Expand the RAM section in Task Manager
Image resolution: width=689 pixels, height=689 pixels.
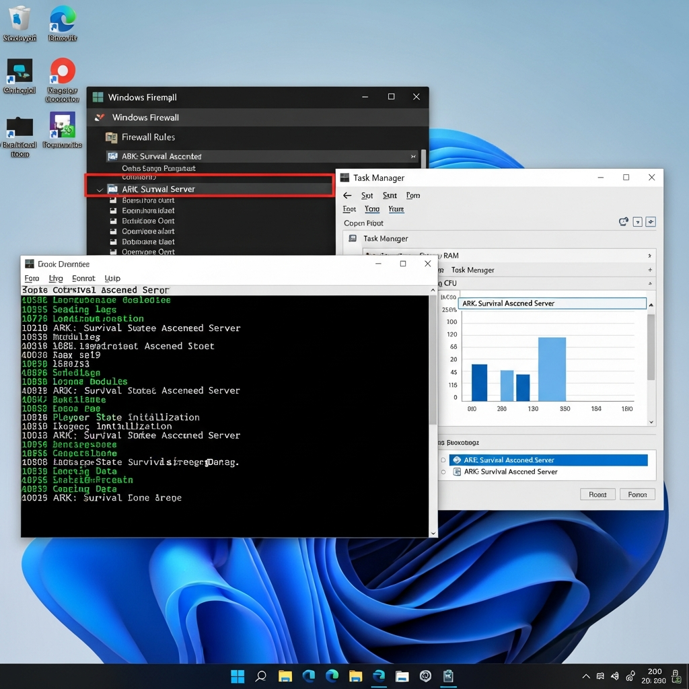tap(649, 256)
